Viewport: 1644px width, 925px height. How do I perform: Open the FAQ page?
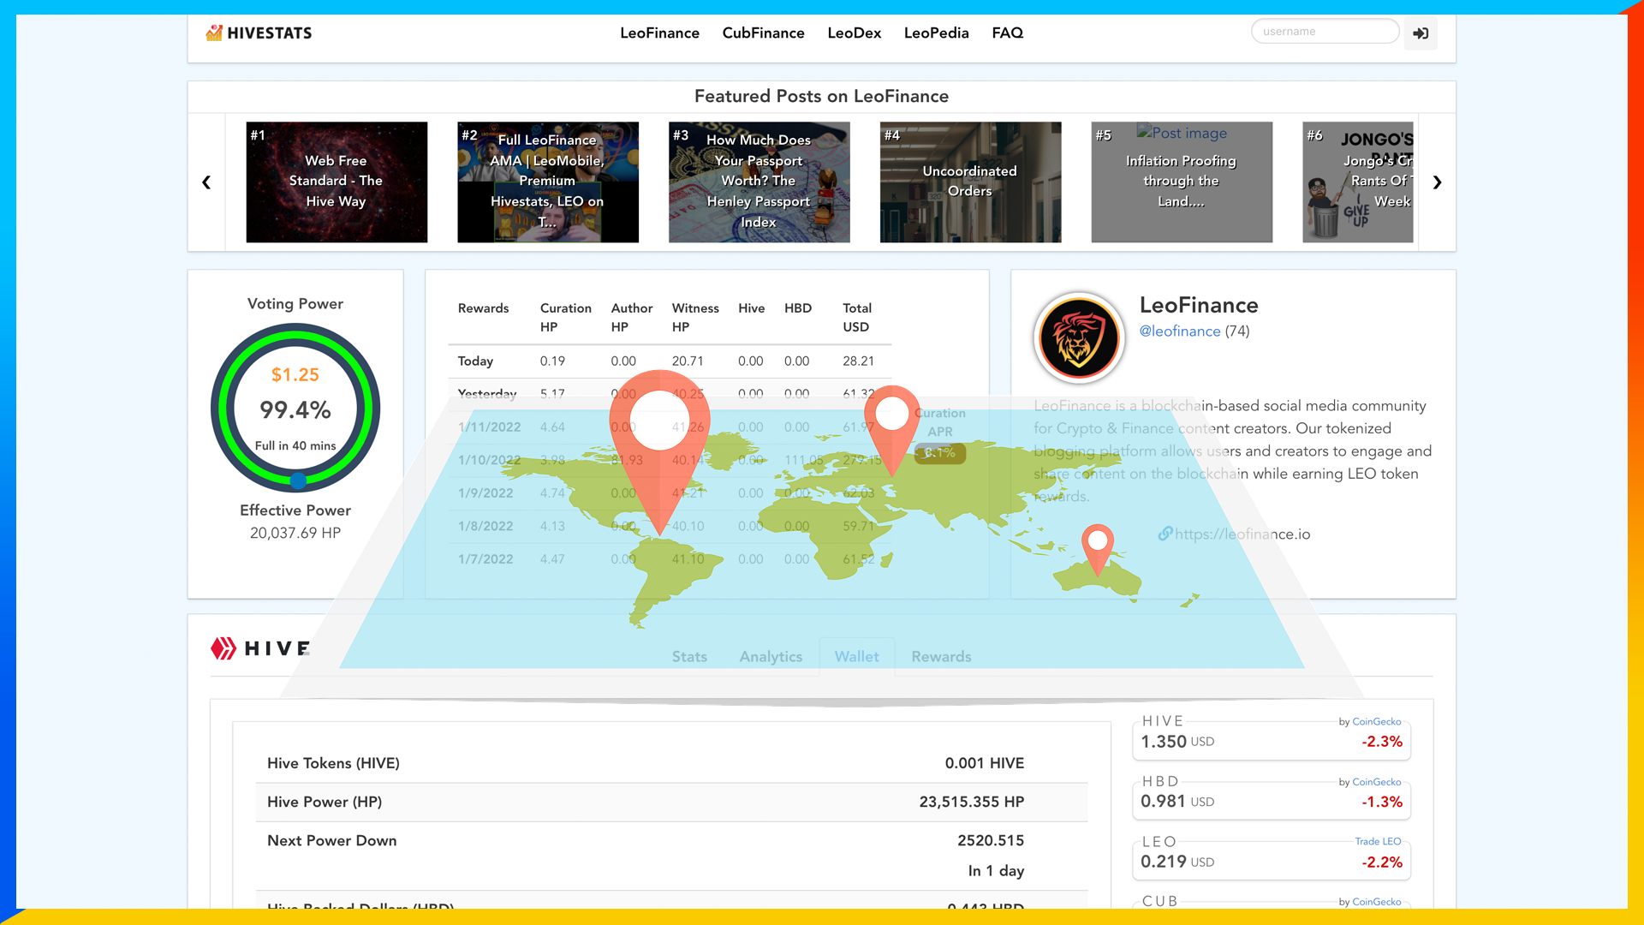1007,33
